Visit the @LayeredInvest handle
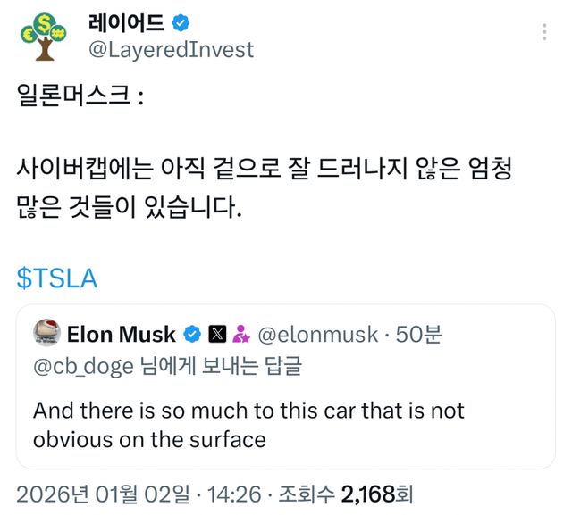The width and height of the screenshot is (572, 515). pyautogui.click(x=171, y=50)
